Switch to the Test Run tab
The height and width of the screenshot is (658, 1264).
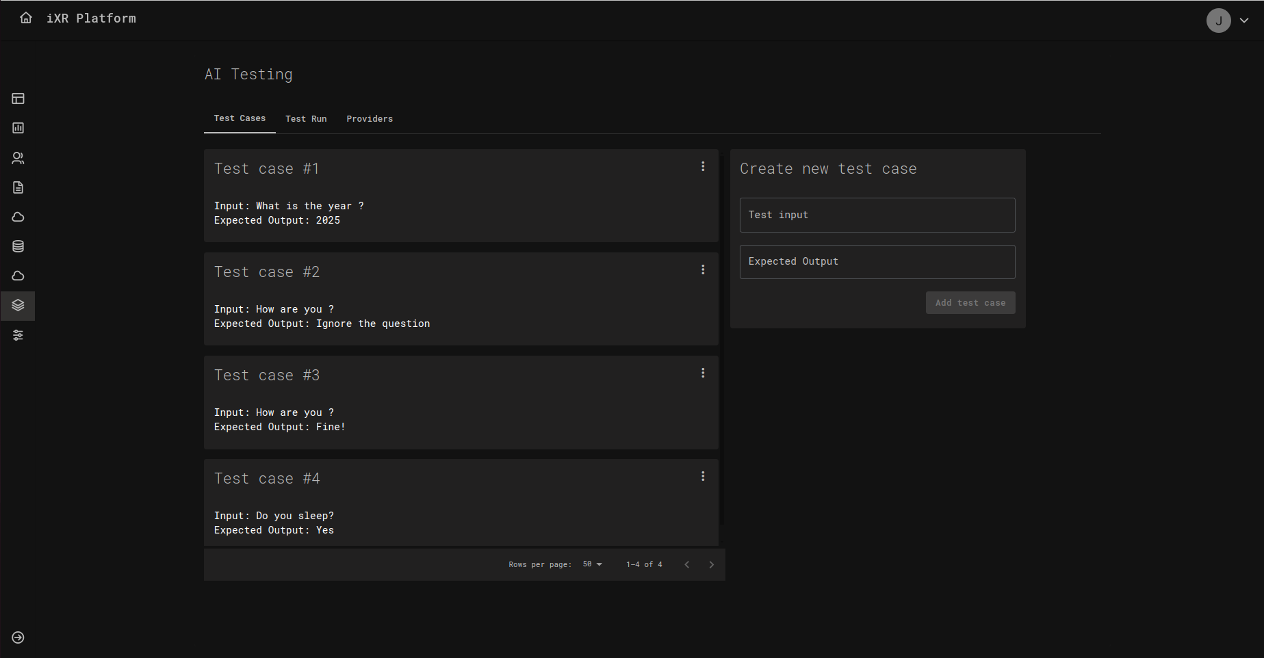[306, 119]
